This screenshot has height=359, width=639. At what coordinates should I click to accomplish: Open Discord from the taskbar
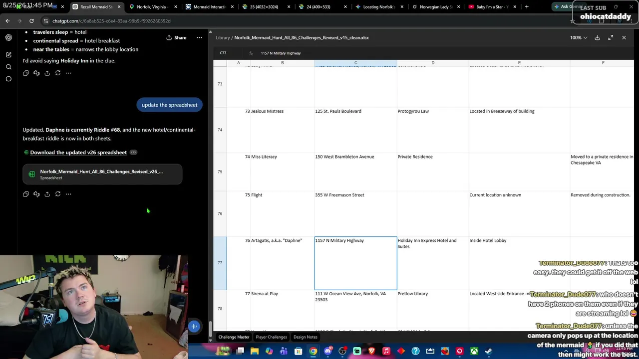328,352
